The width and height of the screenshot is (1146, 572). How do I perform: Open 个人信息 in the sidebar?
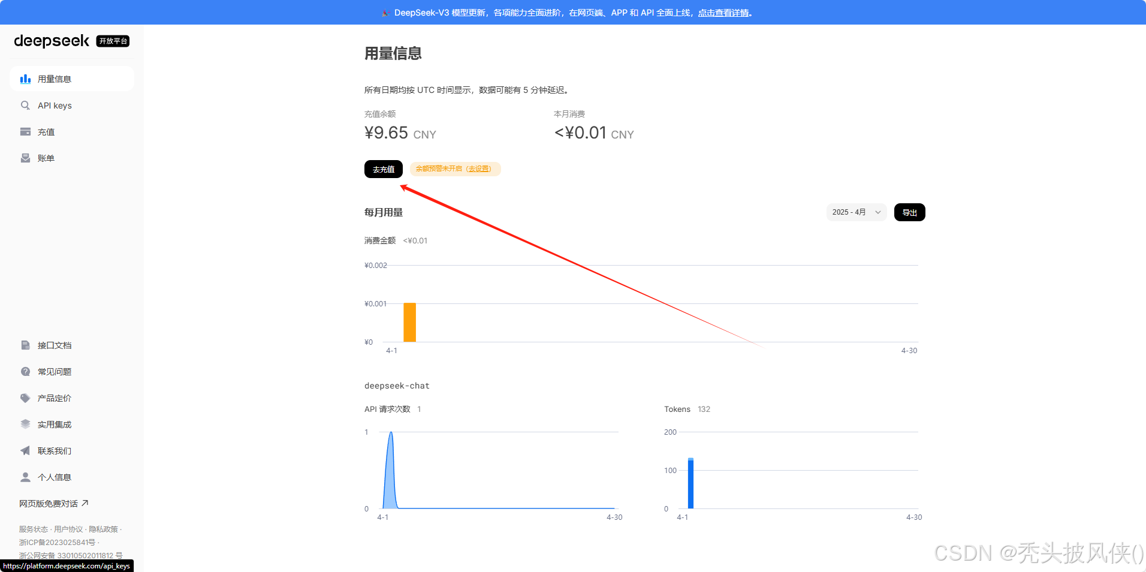coord(72,477)
